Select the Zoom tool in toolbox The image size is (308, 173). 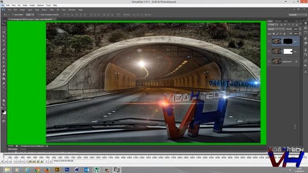[3, 105]
